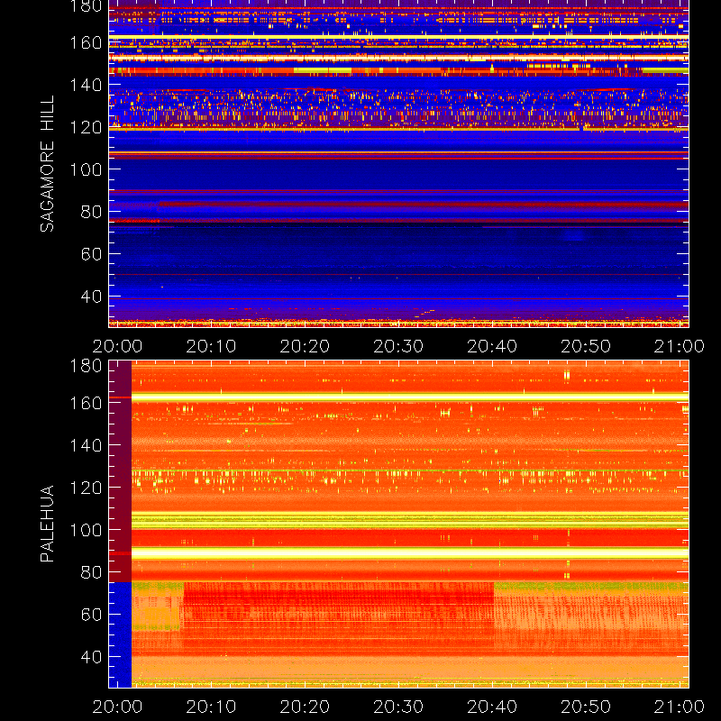
Task: Click the 20:20 time label under Sagamore Hill plot
Action: pyautogui.click(x=305, y=346)
